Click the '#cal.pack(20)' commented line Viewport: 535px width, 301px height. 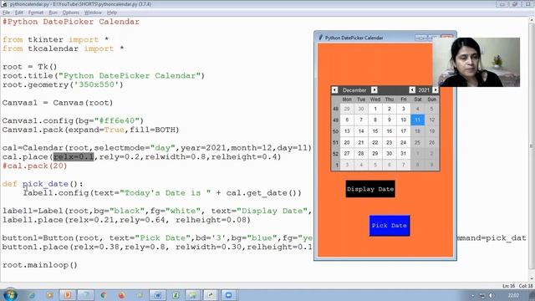click(35, 166)
